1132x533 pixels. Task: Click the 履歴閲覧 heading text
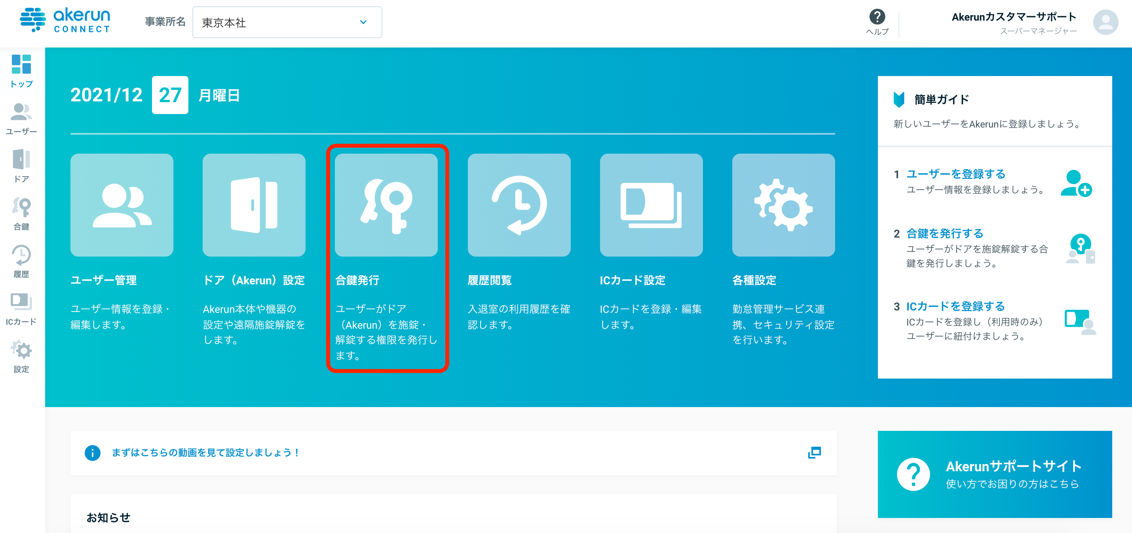(490, 280)
